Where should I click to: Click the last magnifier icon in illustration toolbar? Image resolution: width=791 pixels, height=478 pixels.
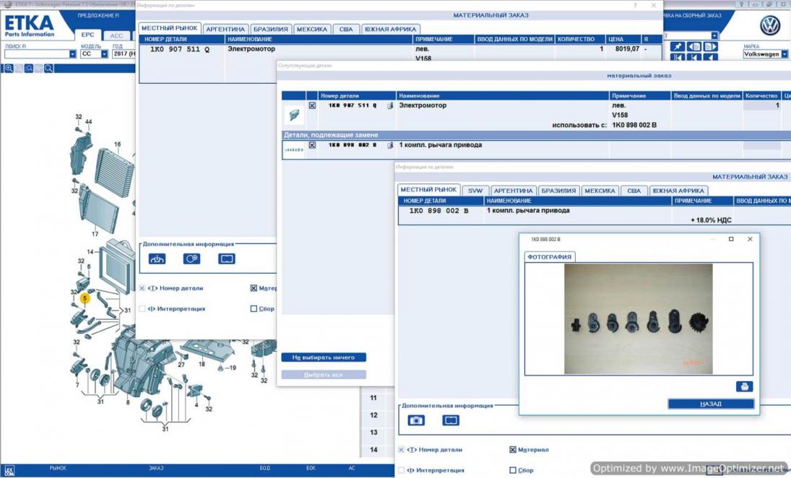pyautogui.click(x=48, y=68)
